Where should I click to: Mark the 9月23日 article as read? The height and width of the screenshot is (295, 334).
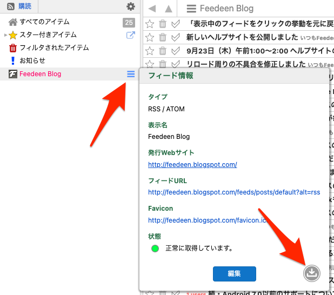pos(176,51)
